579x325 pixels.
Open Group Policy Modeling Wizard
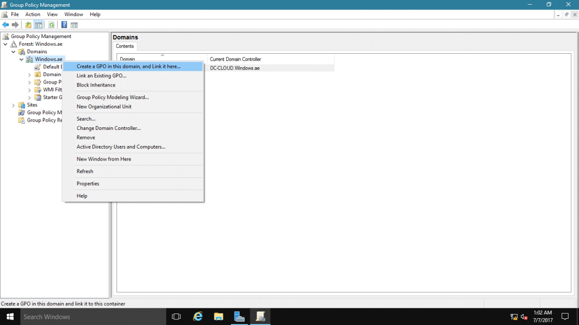[133, 97]
